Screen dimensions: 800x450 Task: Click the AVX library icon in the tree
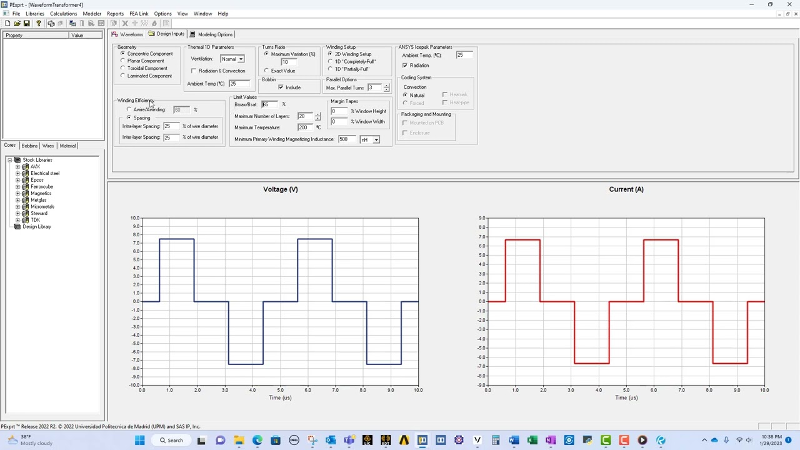point(25,167)
